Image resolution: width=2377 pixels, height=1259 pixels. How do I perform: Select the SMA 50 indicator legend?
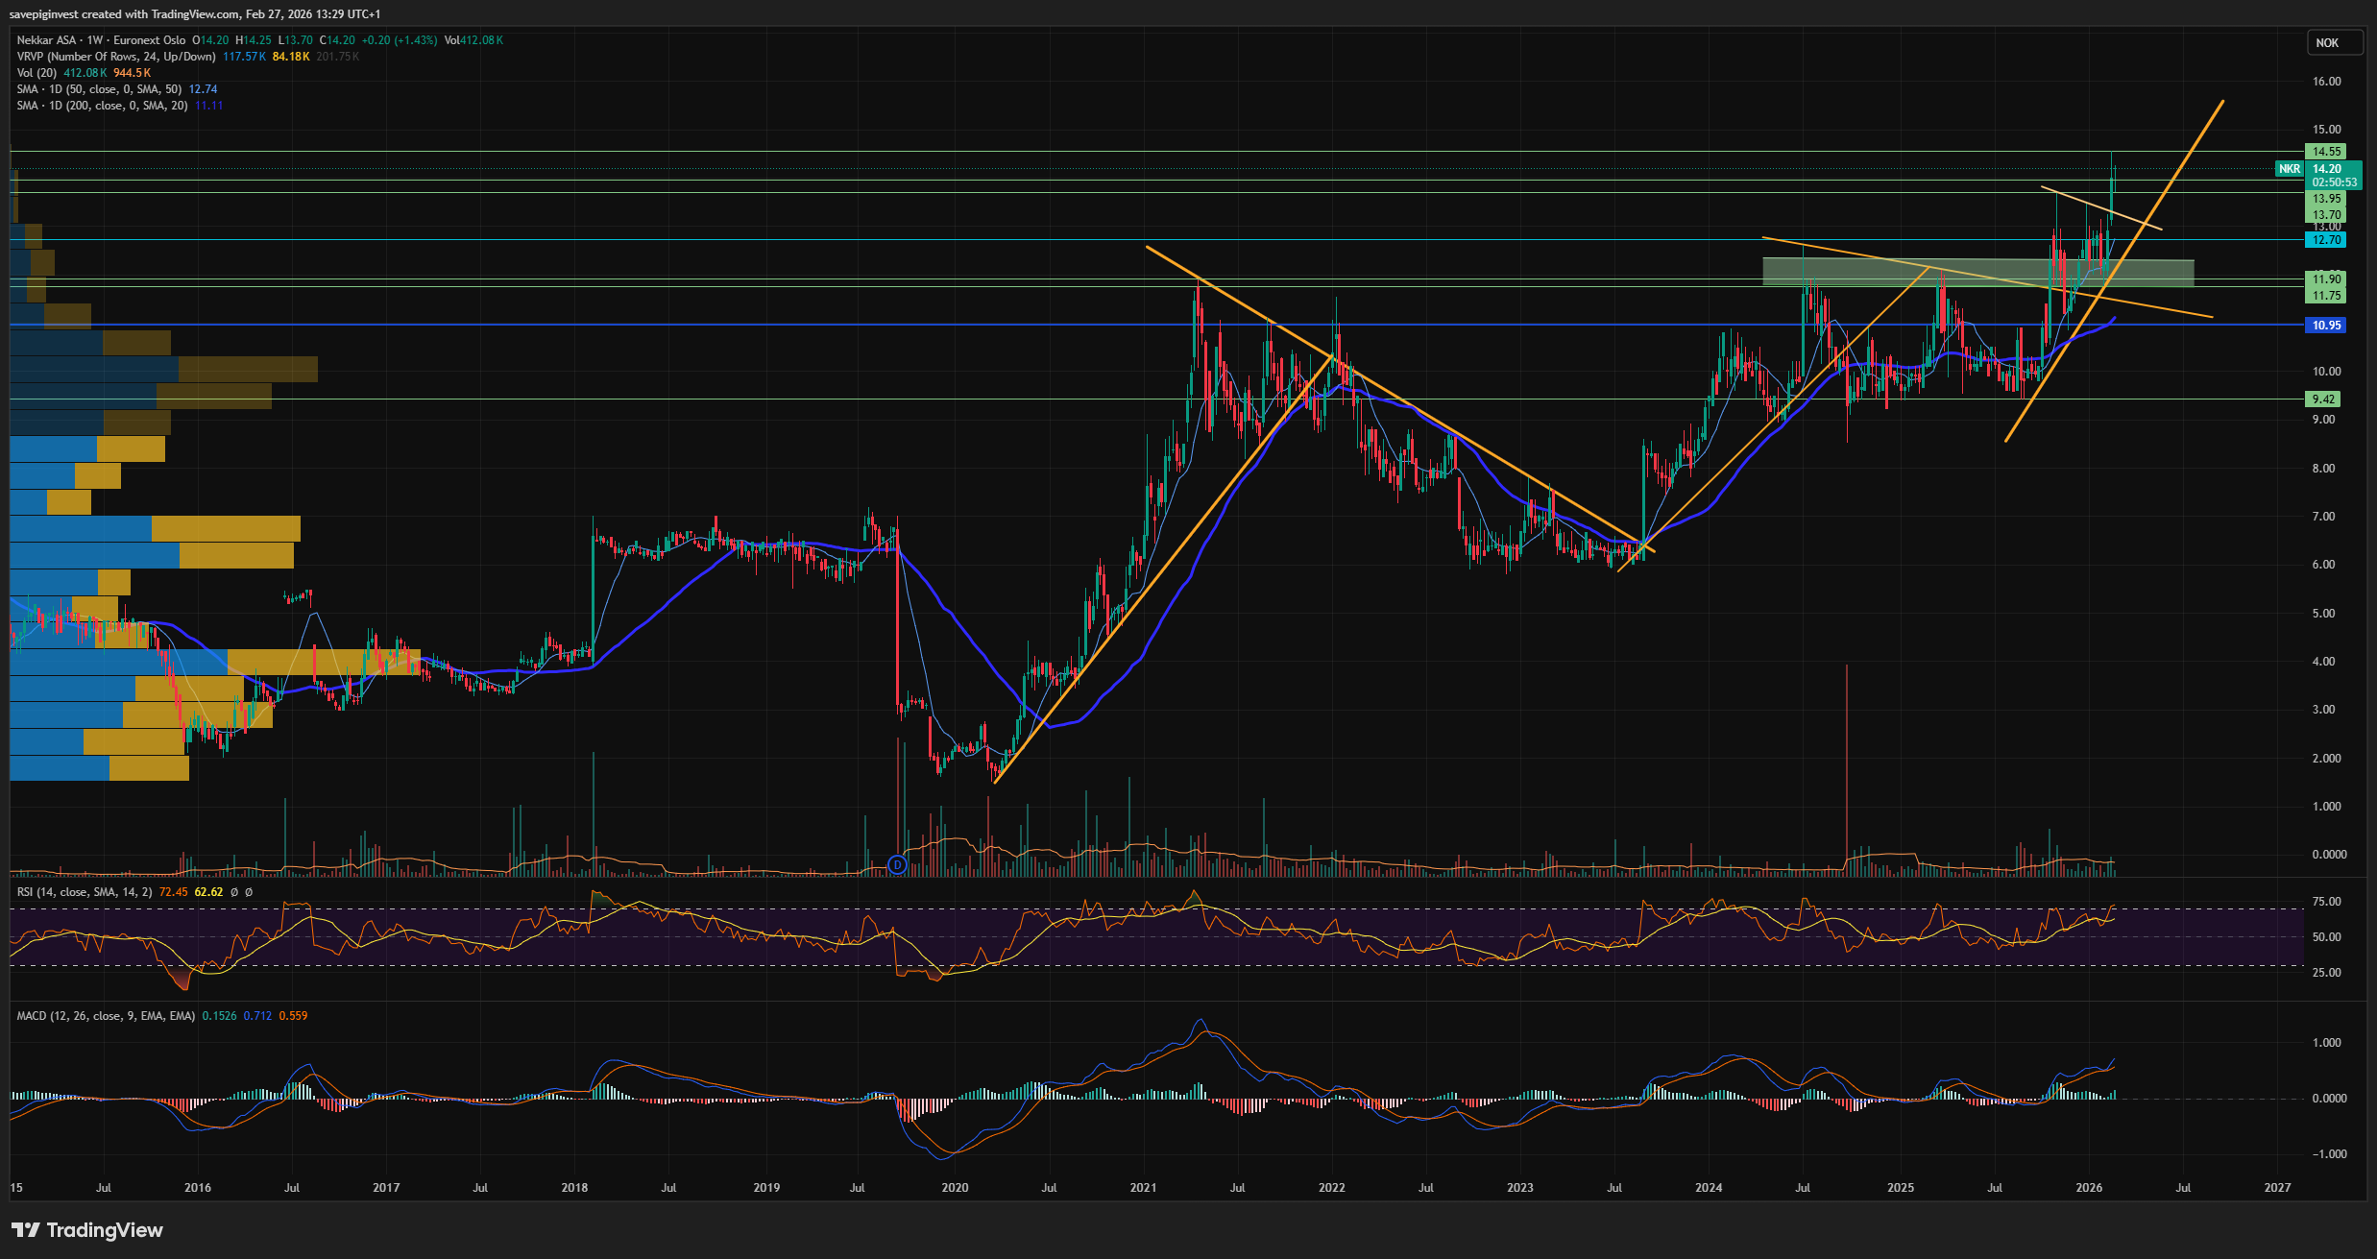99,89
